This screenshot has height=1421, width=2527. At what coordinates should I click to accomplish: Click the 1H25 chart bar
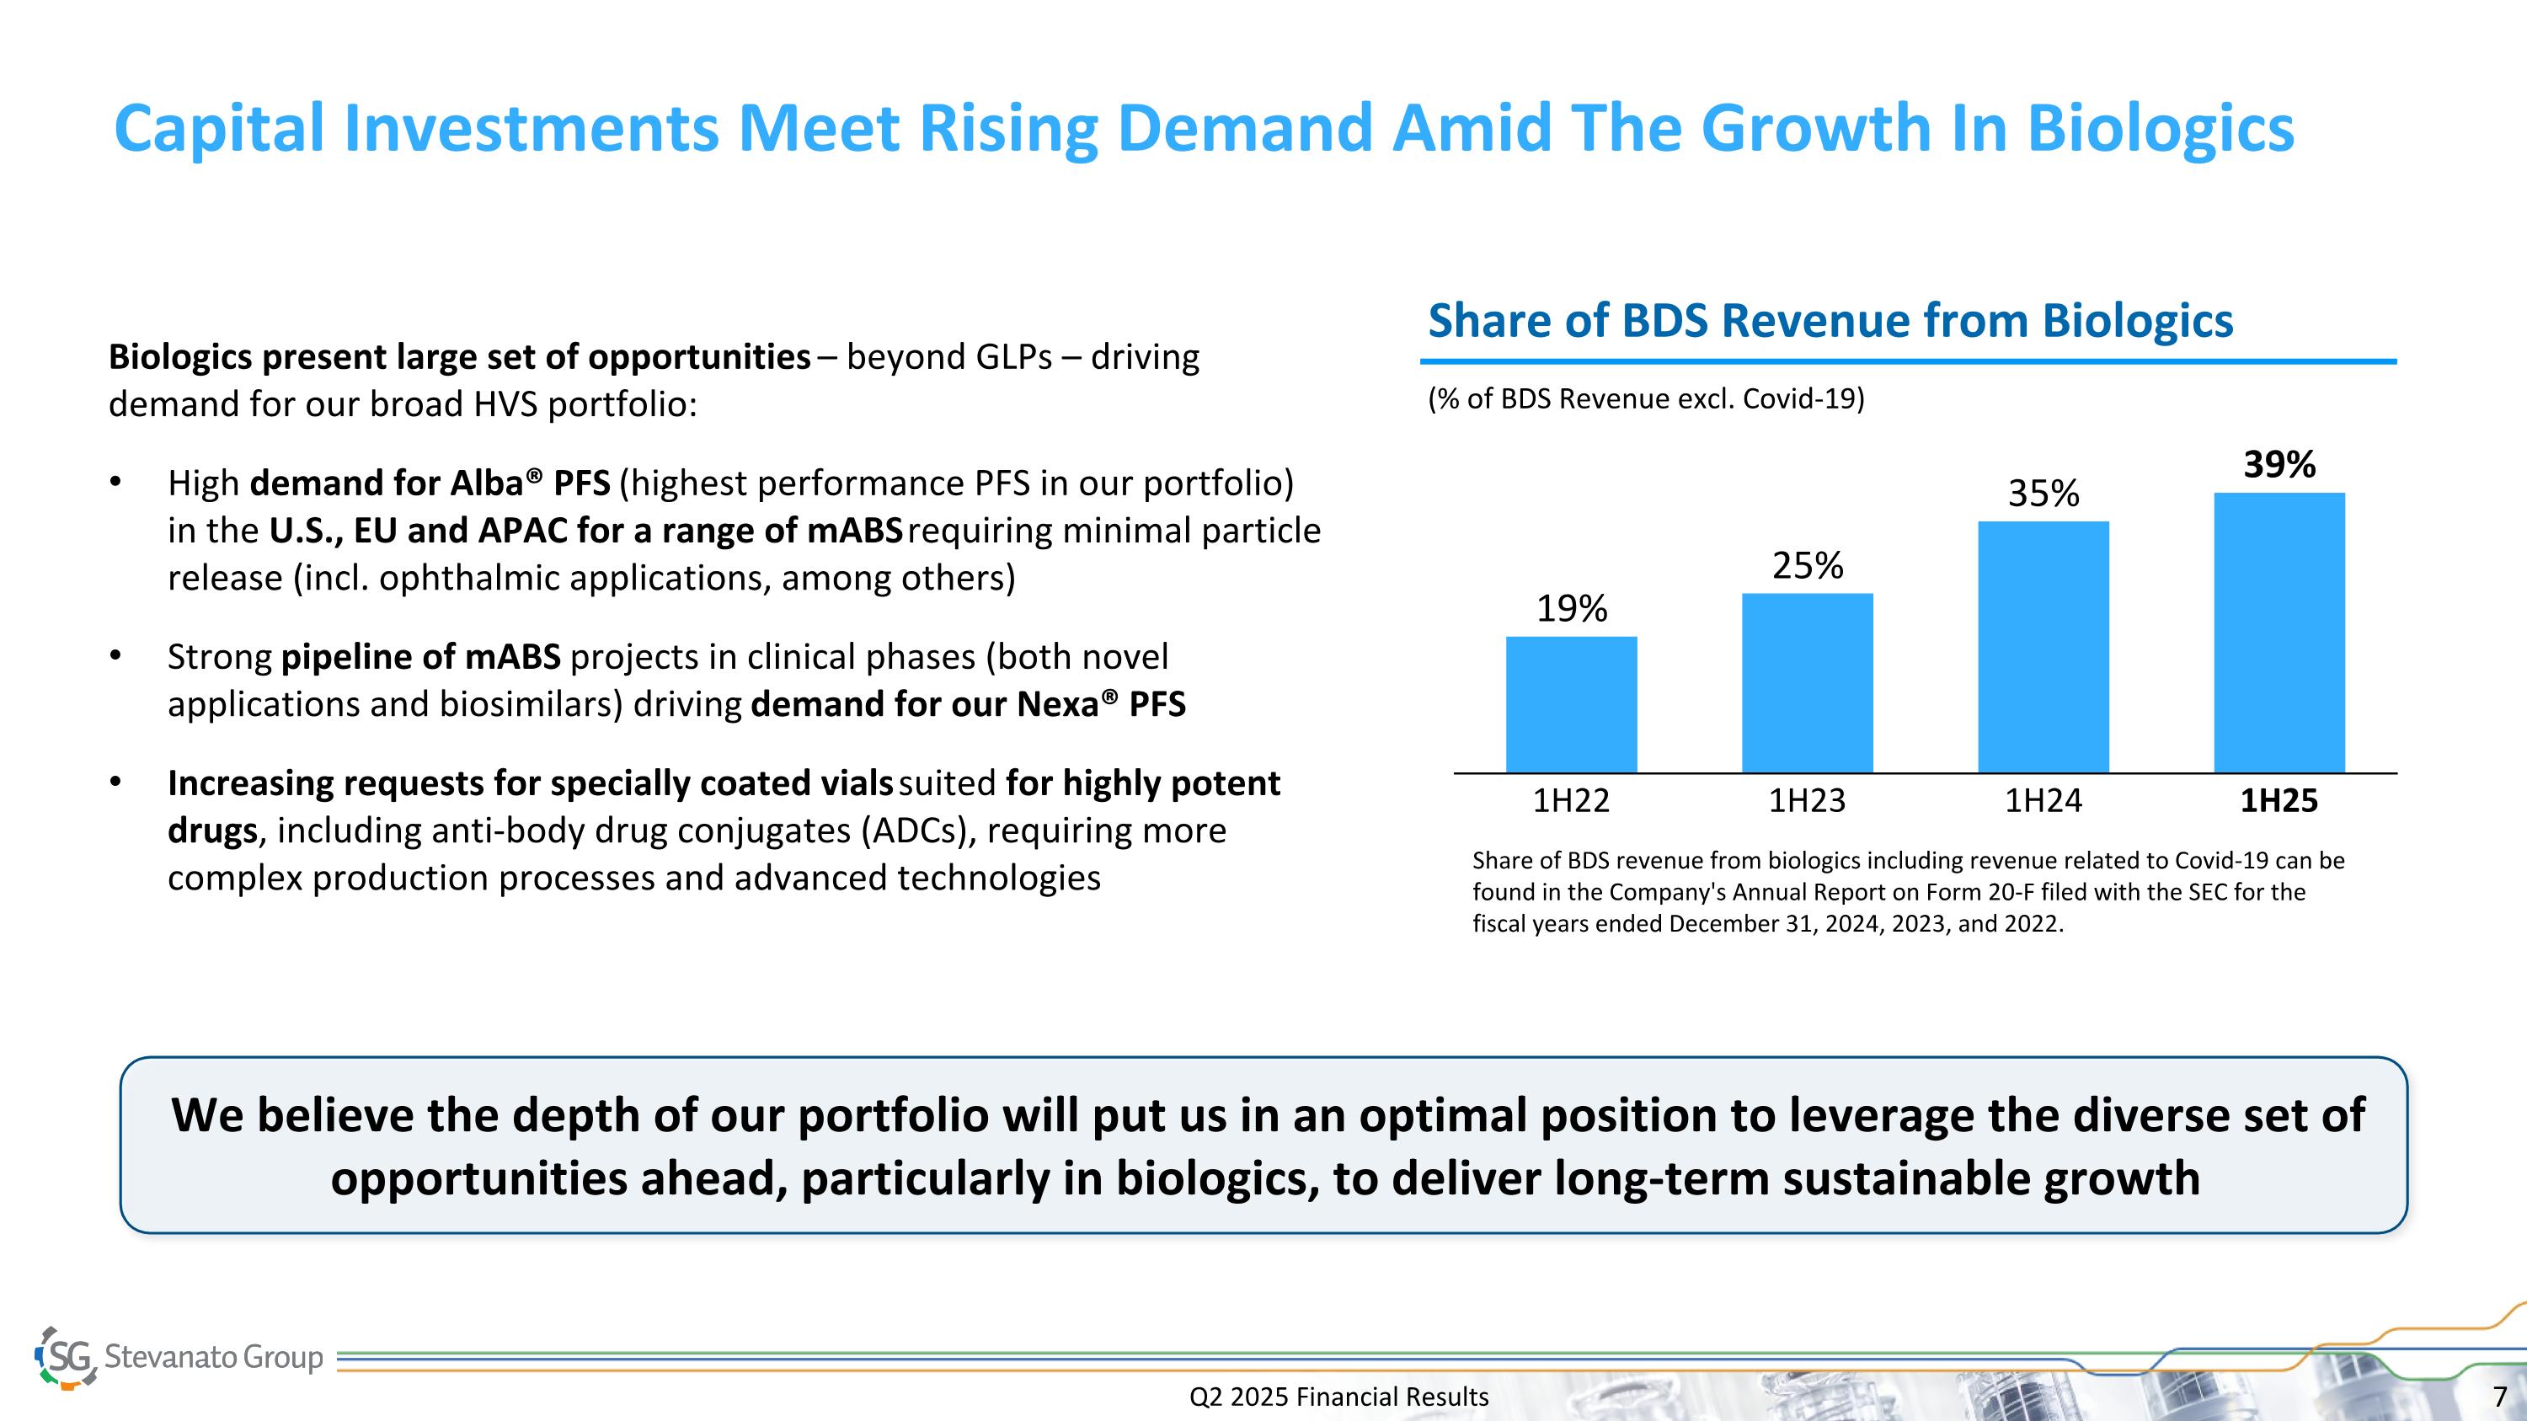(x=2279, y=633)
